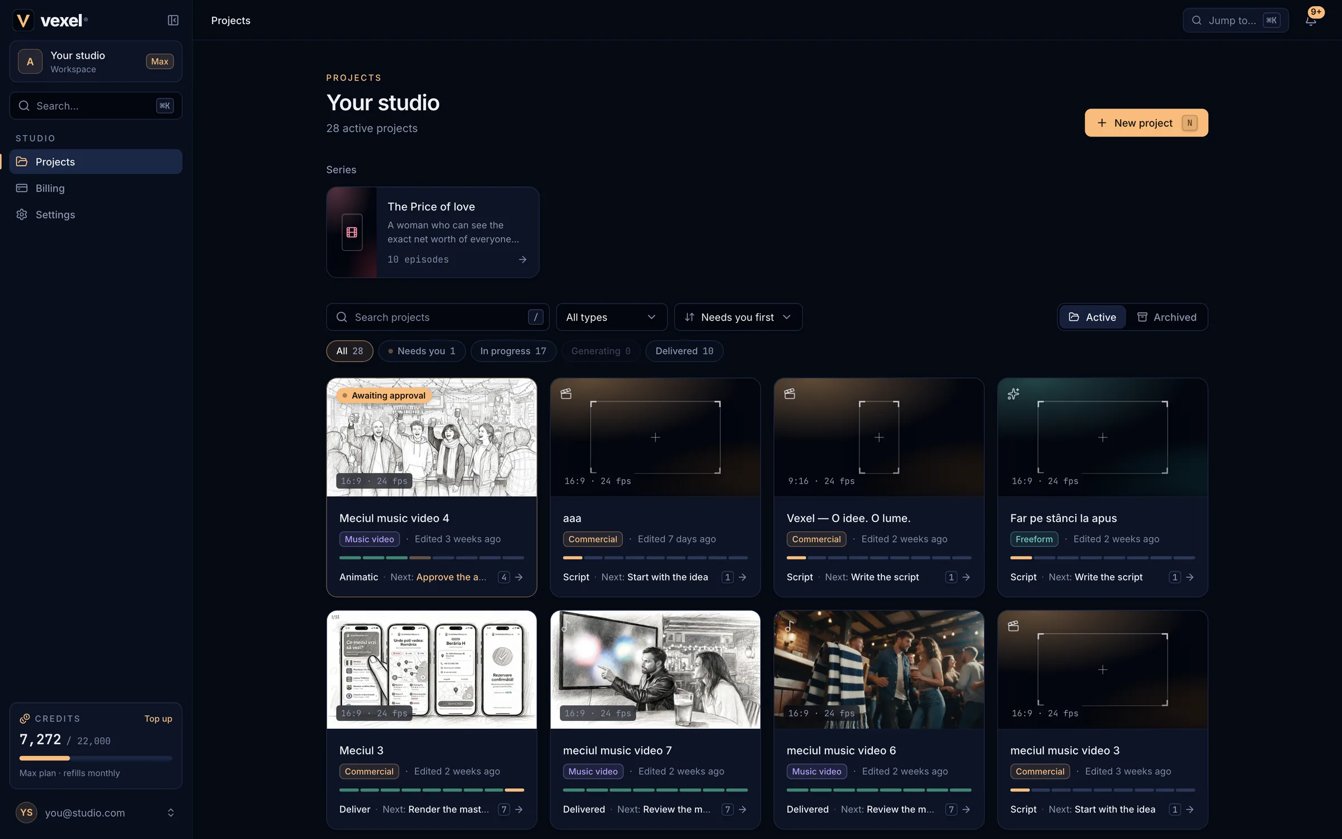
Task: Filter by Delivered 10 chip
Action: pos(684,351)
